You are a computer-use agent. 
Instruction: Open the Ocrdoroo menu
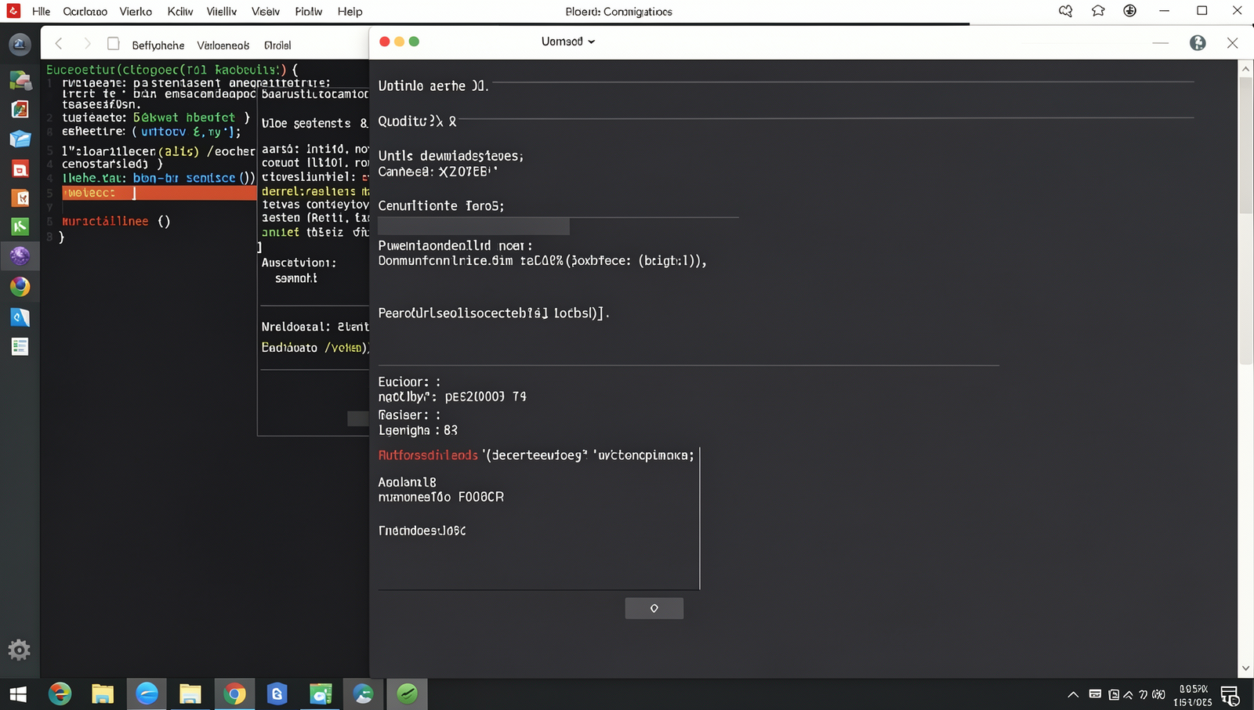pos(85,12)
